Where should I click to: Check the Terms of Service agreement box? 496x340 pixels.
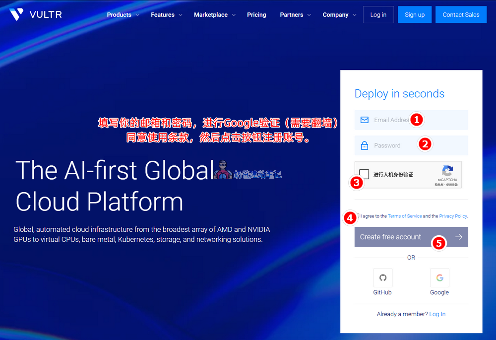pyautogui.click(x=356, y=216)
